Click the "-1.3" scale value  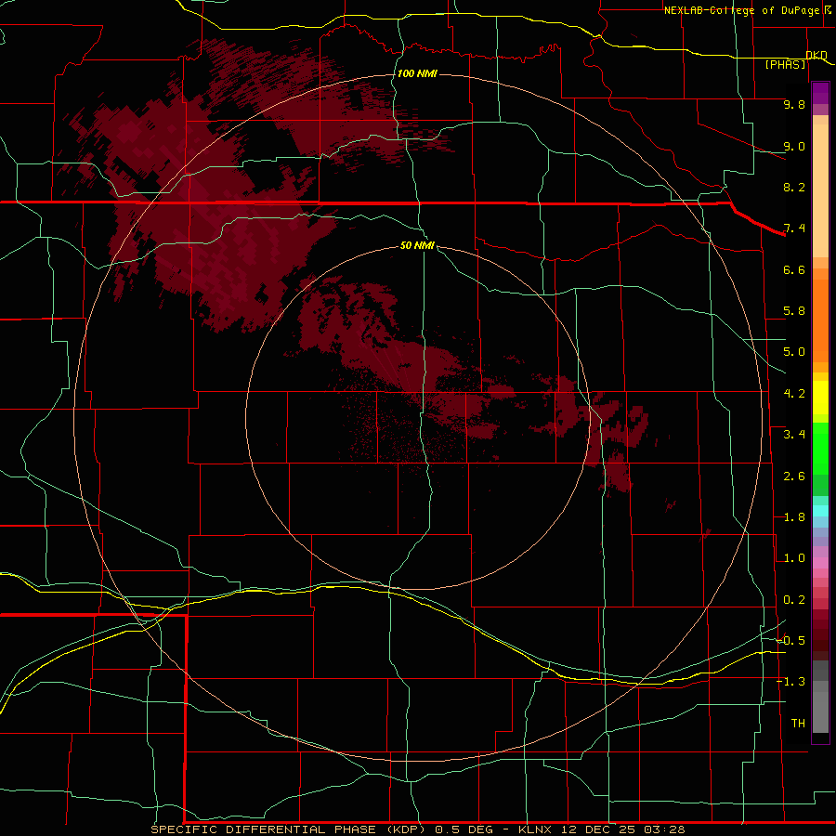[790, 682]
